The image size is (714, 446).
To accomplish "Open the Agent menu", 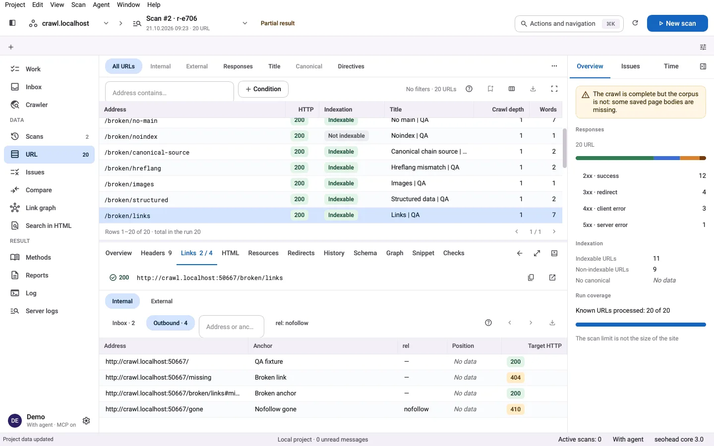I will click(x=101, y=5).
